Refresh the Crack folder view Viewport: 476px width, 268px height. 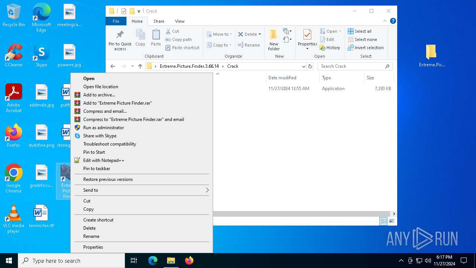point(310,66)
